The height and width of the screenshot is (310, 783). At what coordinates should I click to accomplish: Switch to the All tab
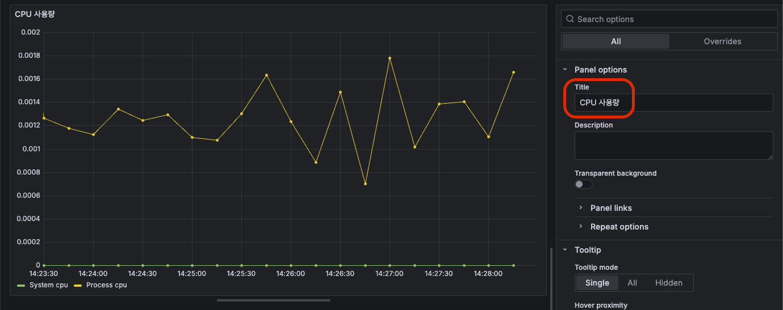coord(616,41)
